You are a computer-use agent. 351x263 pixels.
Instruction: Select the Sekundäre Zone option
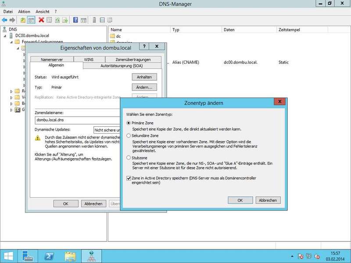tap(129, 136)
